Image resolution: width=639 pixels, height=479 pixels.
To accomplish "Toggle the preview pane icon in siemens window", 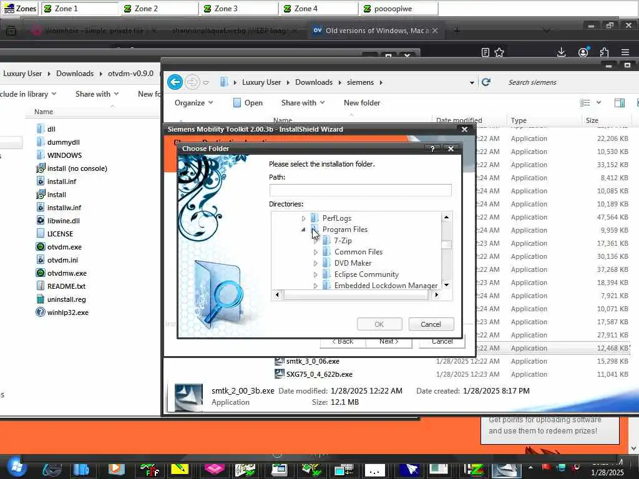I will [620, 103].
